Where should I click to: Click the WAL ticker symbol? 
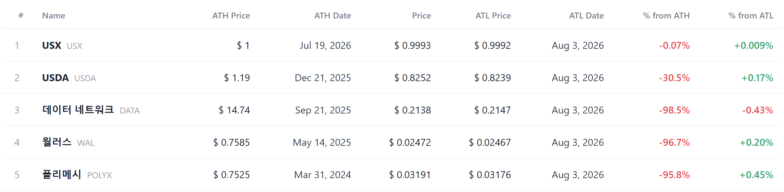tap(86, 143)
